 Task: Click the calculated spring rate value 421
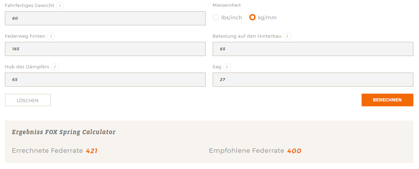92,151
